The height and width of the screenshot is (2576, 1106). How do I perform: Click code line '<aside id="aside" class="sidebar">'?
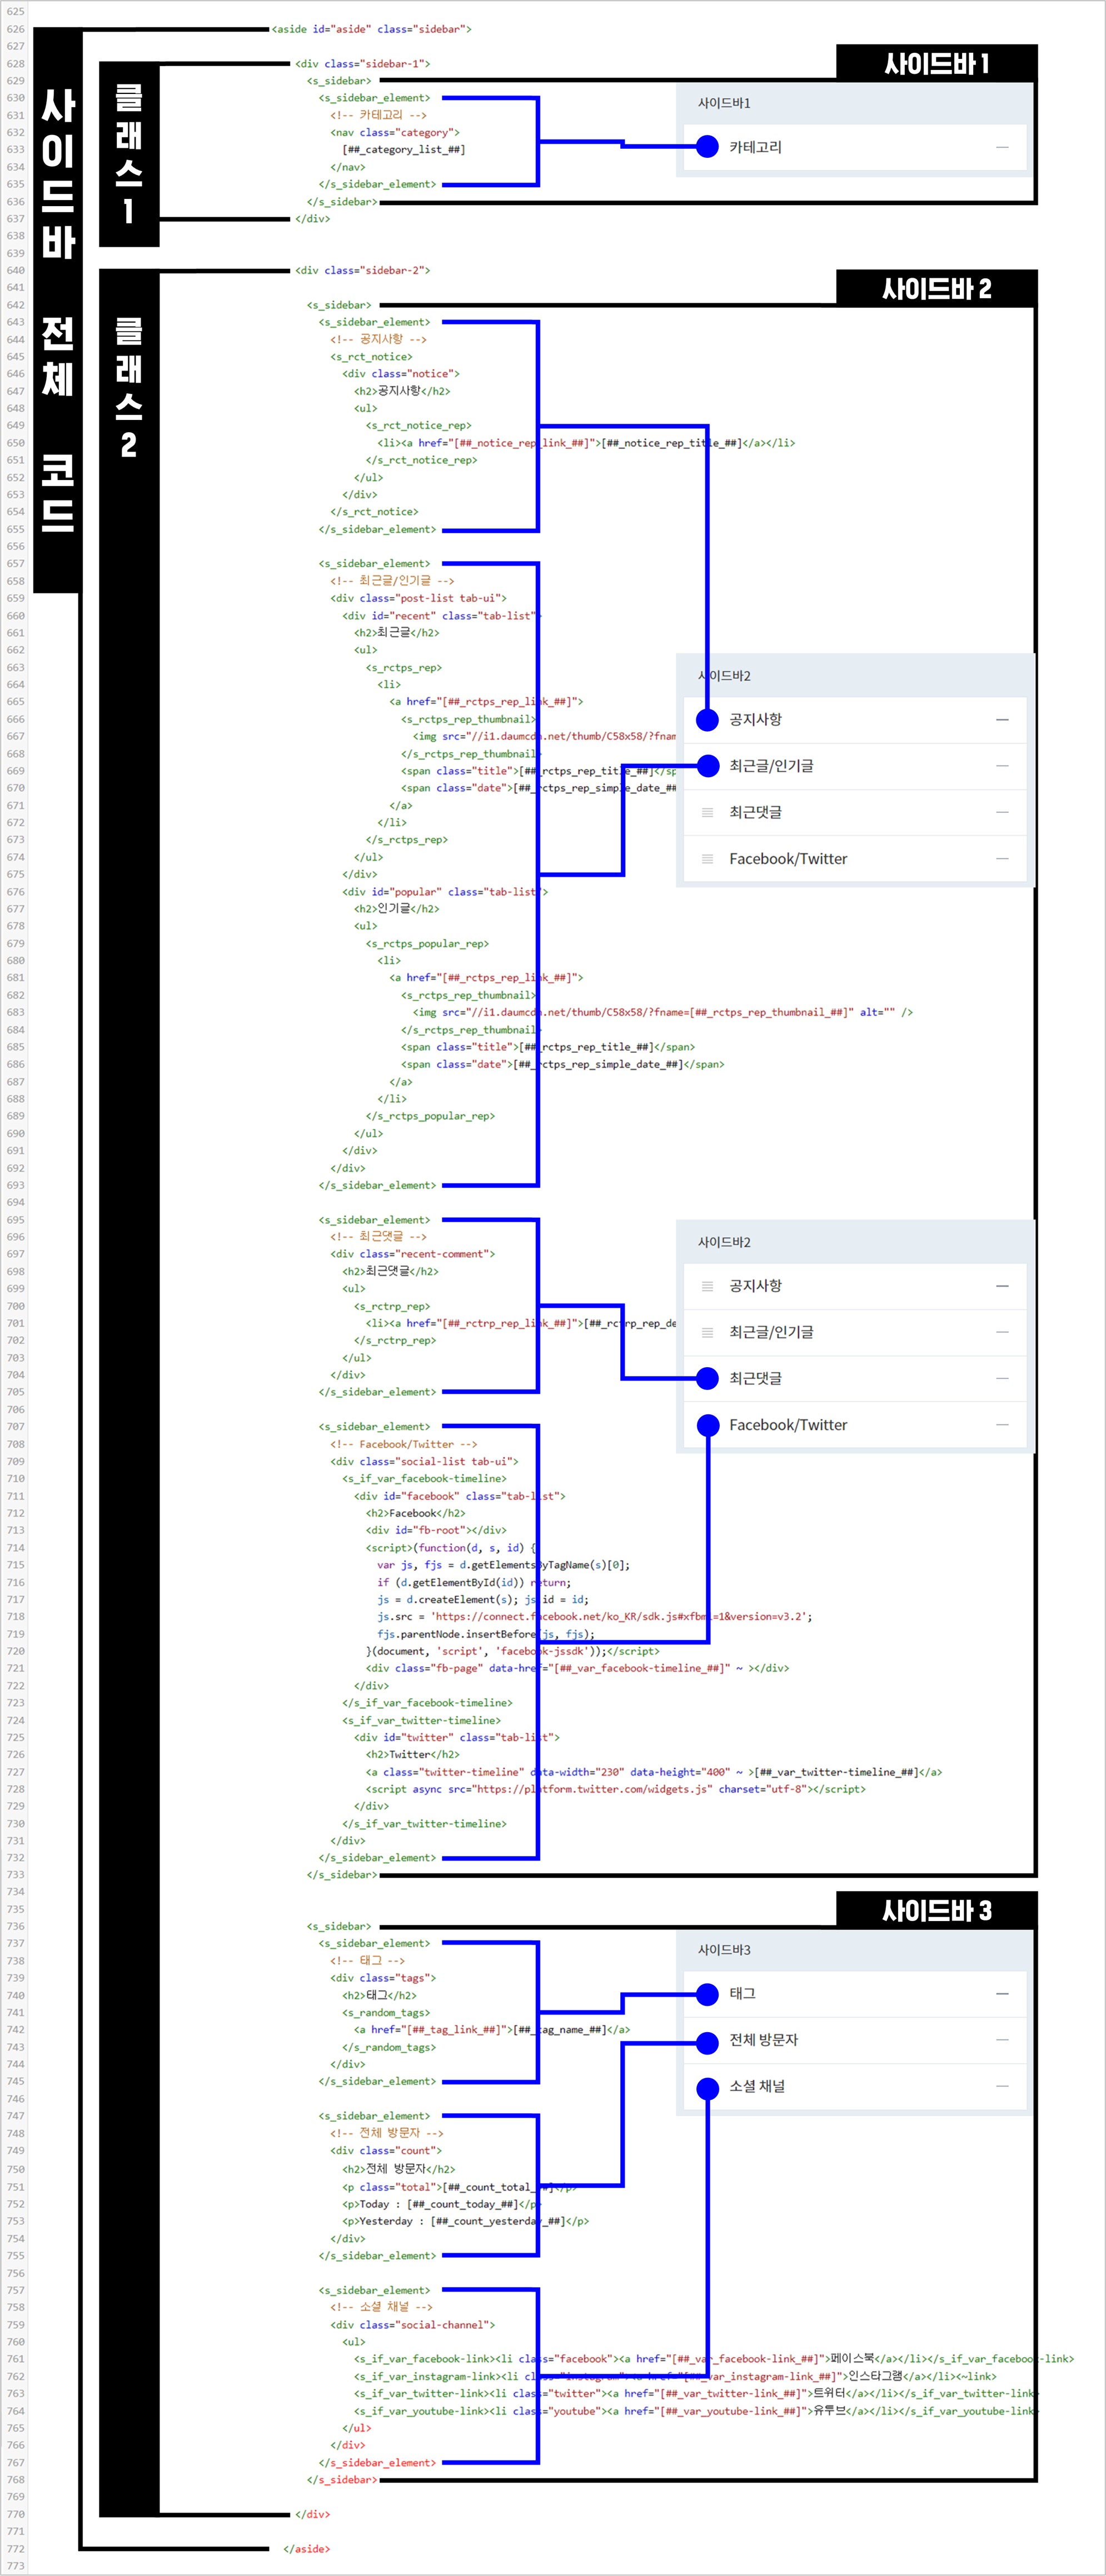[371, 29]
